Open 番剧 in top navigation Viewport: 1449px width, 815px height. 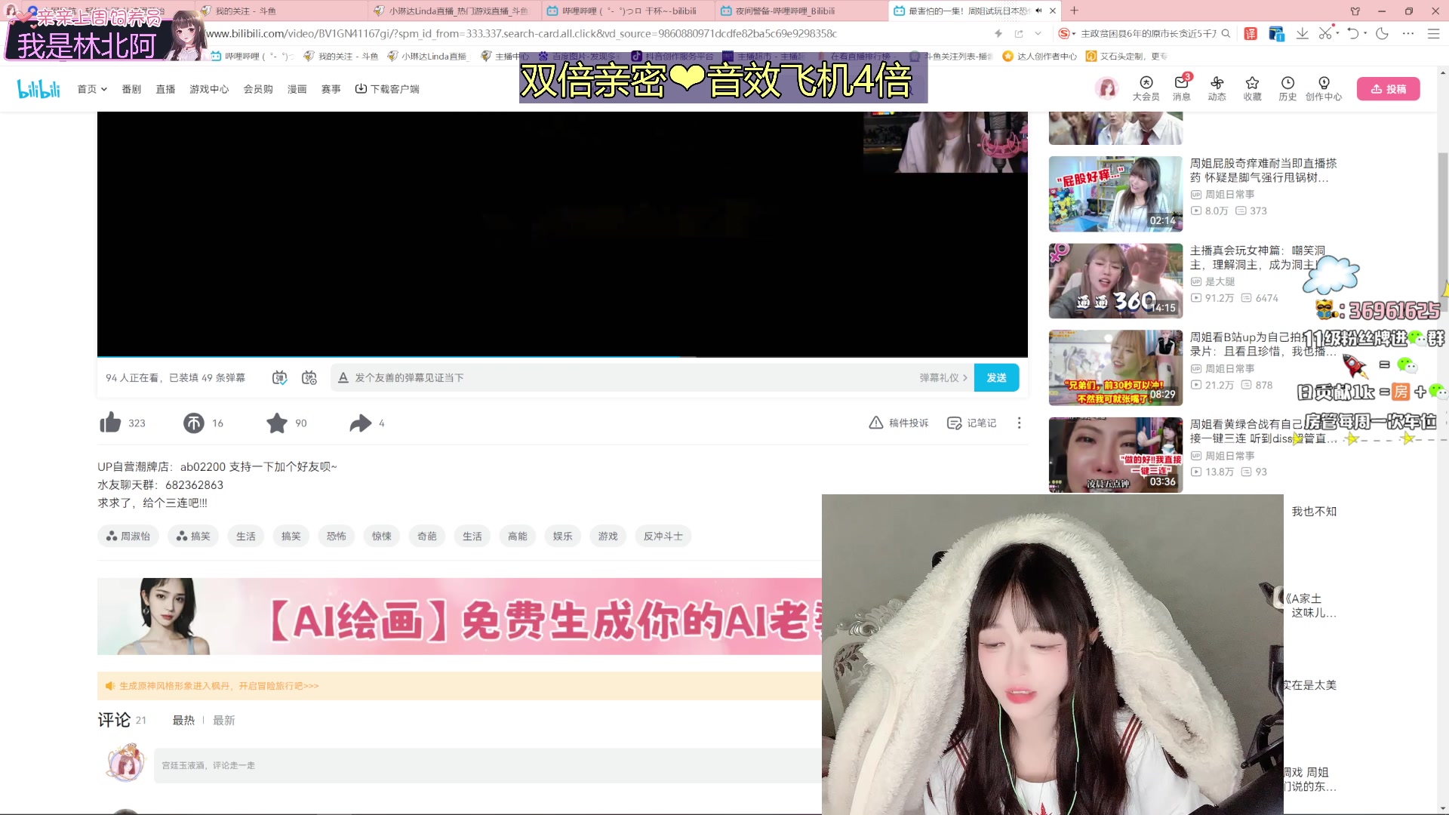[131, 89]
